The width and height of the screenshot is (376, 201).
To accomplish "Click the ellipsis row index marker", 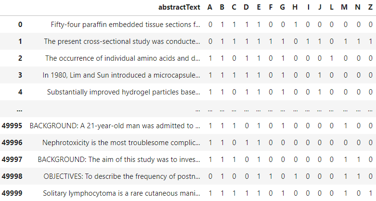I will pos(19,110).
